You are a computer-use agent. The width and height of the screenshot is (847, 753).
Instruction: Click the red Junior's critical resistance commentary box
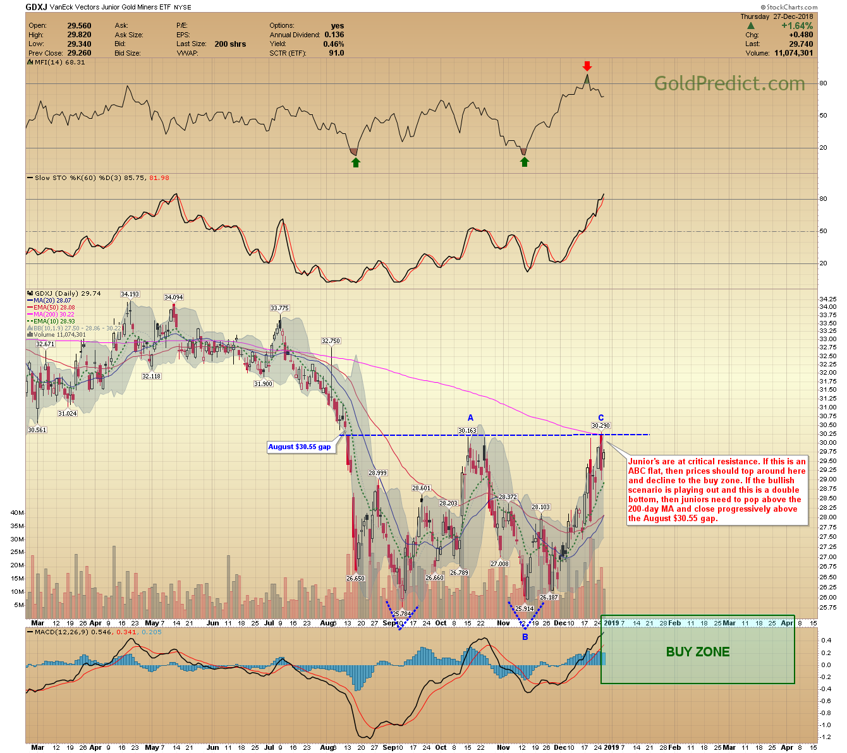(x=717, y=490)
